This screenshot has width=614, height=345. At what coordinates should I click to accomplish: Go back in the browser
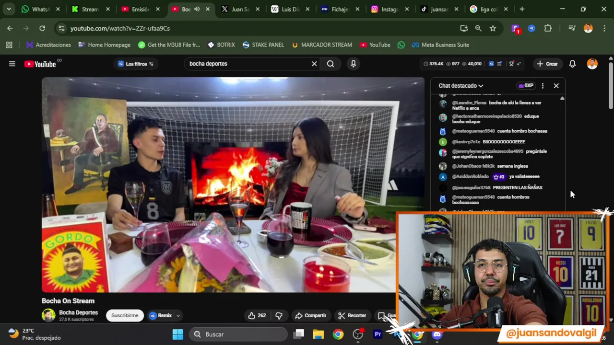coord(10,28)
